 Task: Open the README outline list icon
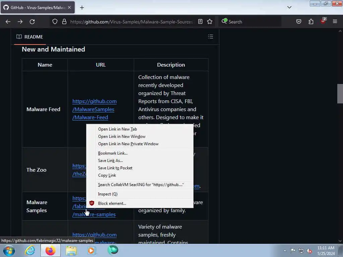[x=210, y=36]
